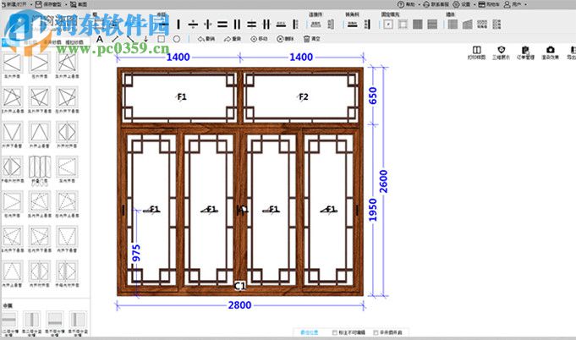Viewport: 576px width, 340px height.
Task: Toggle the last checkbox in the bottom bar
Action: 376,332
